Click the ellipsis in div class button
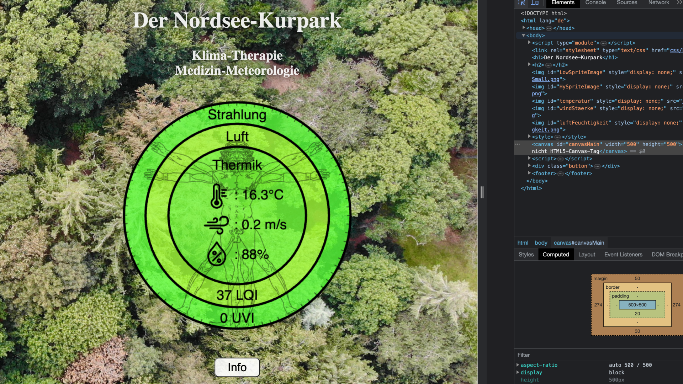This screenshot has height=384, width=683. click(598, 166)
